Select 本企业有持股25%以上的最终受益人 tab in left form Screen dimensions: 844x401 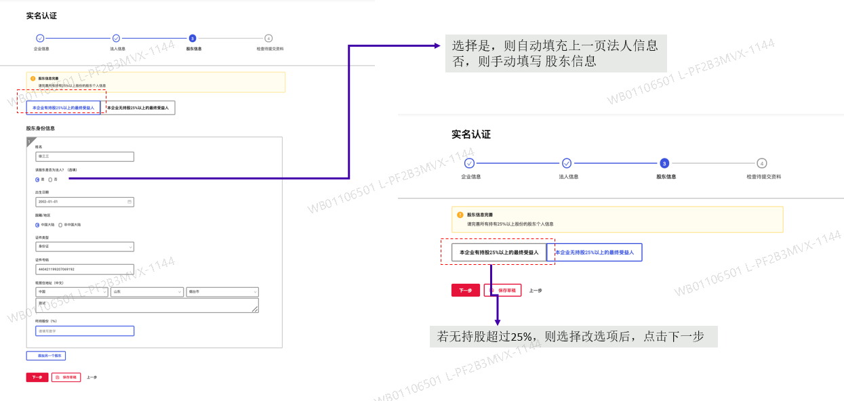coord(63,108)
